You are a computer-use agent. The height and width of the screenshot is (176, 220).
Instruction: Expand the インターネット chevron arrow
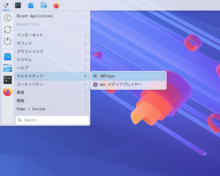coord(85,35)
